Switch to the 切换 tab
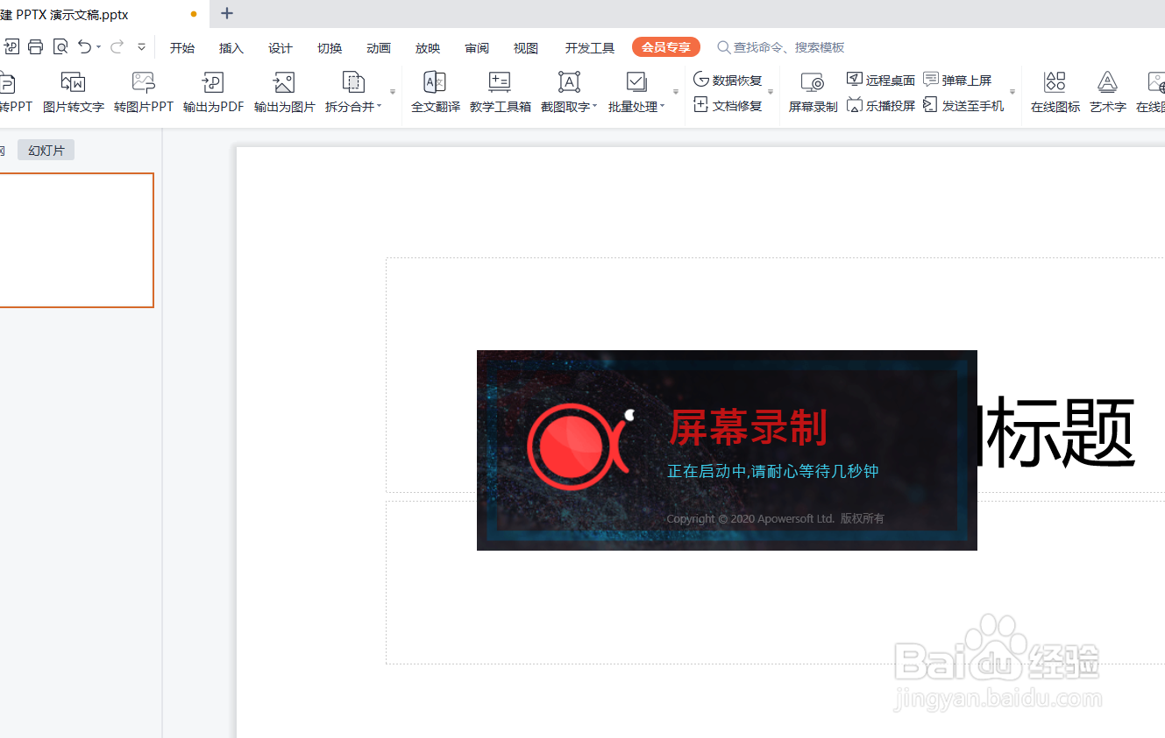Viewport: 1165px width, 738px height. tap(330, 48)
